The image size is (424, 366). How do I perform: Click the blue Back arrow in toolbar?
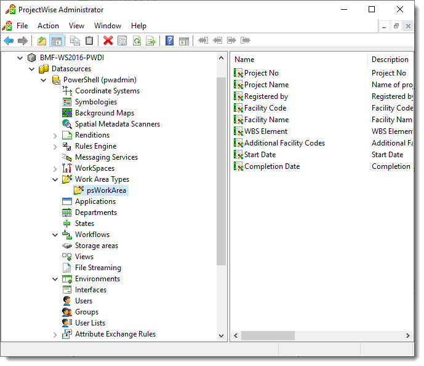[x=9, y=41]
